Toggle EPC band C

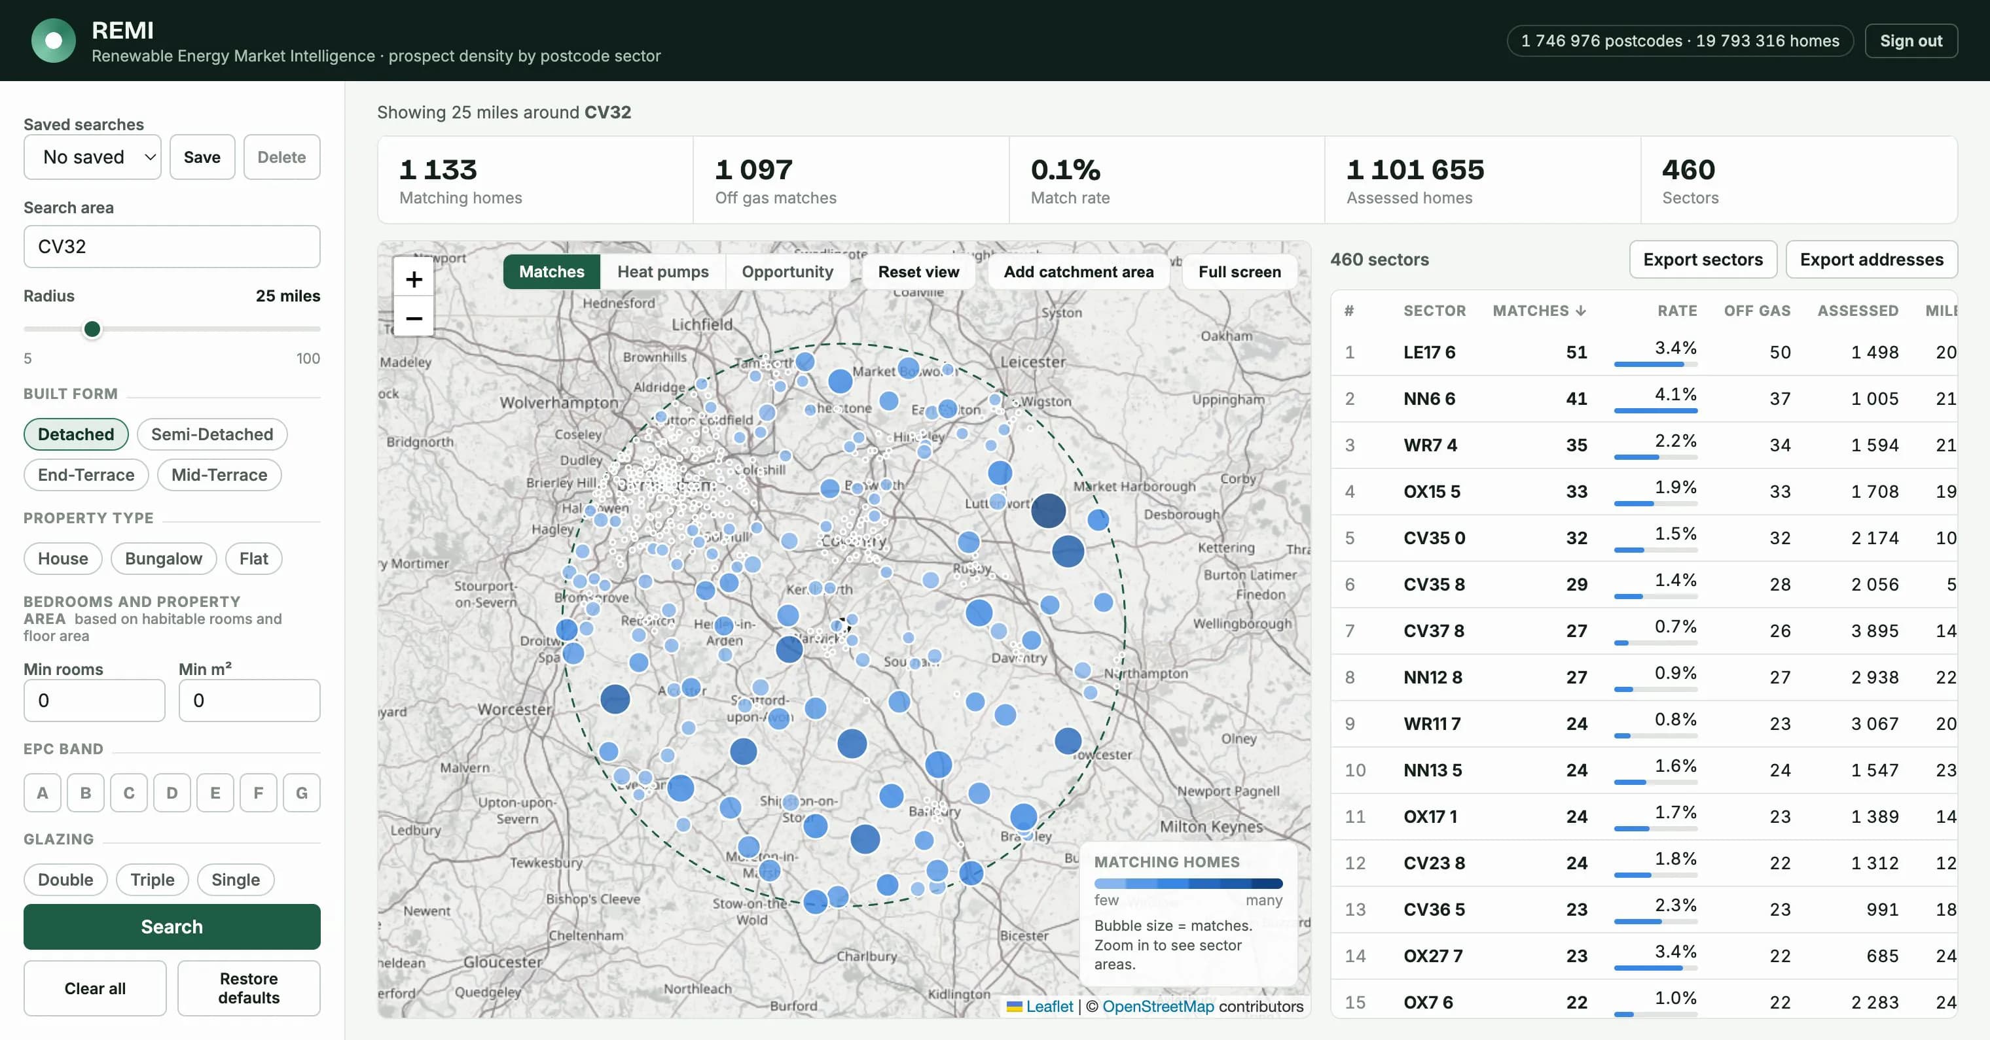(129, 793)
